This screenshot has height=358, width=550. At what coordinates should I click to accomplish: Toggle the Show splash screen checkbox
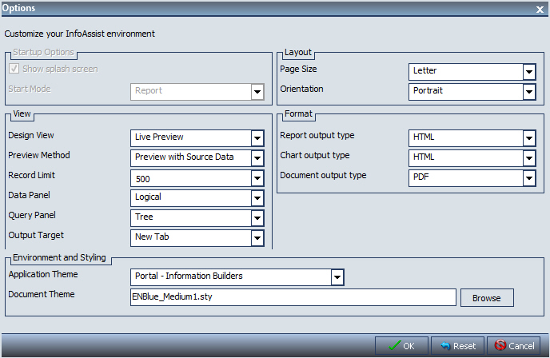tap(14, 69)
